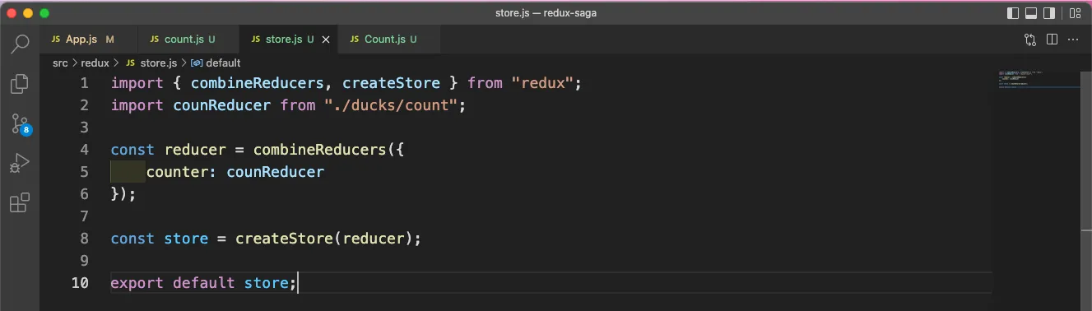Click the redux breadcrumb segment
1092x311 pixels.
(95, 63)
